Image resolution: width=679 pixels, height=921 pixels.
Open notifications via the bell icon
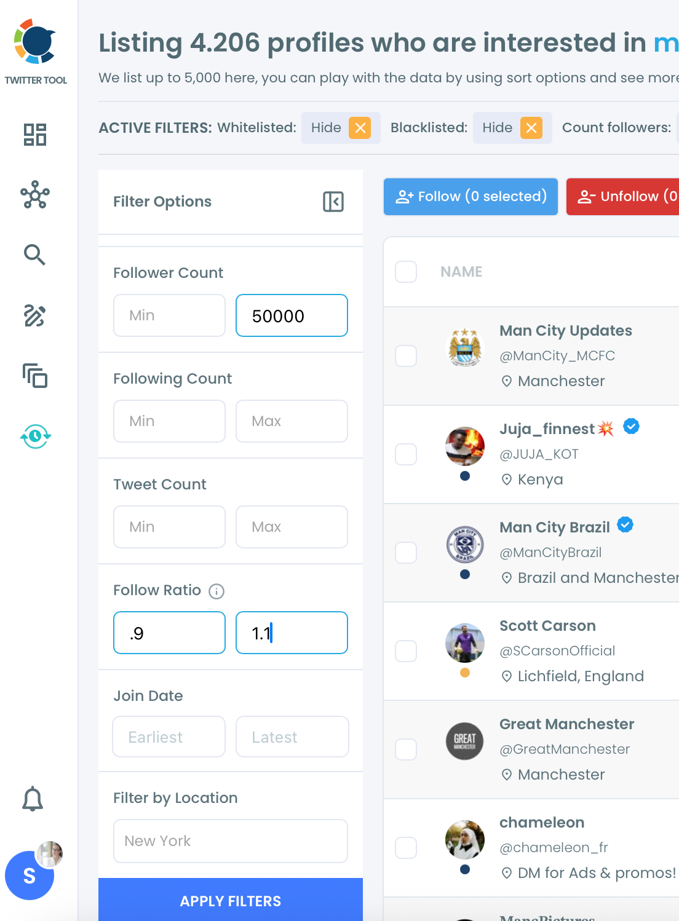[33, 799]
